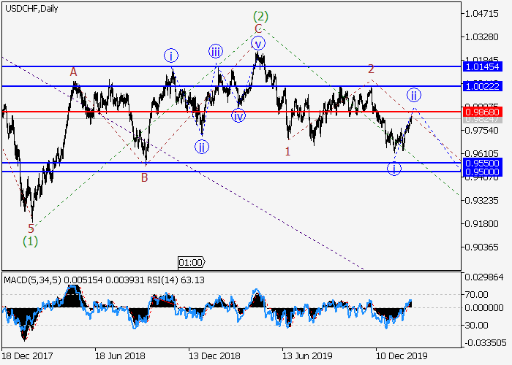The height and width of the screenshot is (365, 512).
Task: Click the circled wave v marker
Action: pos(257,43)
